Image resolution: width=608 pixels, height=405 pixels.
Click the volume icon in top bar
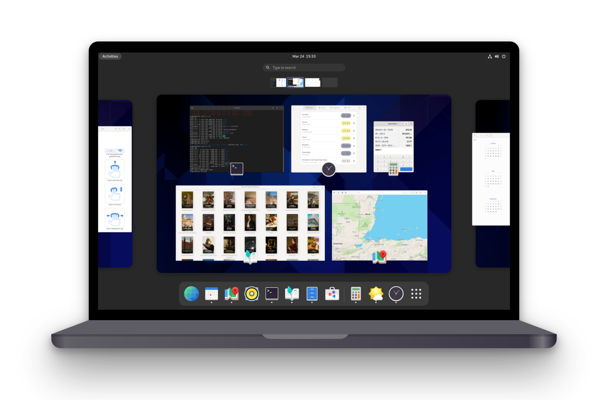tap(497, 56)
